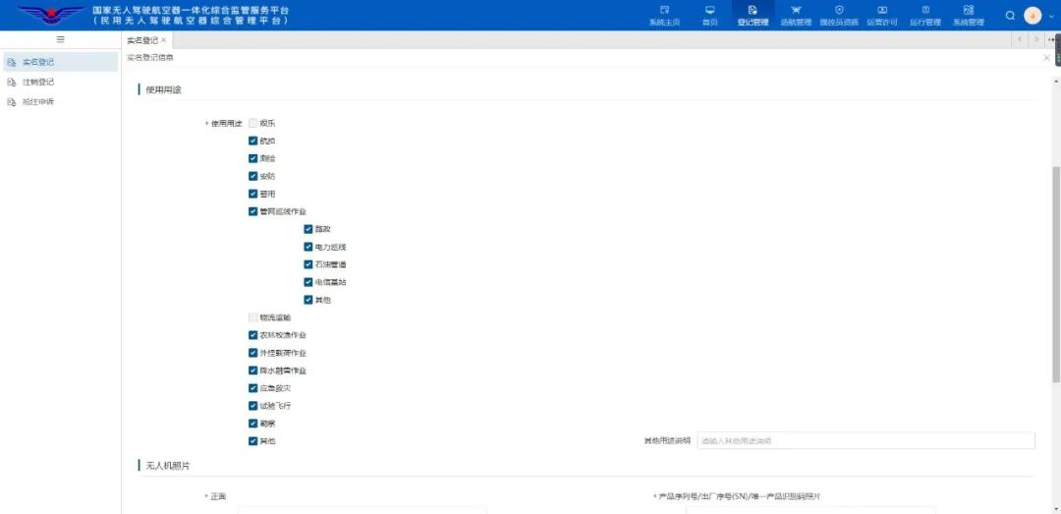Open the tab options ellipsis menu
The height and width of the screenshot is (514, 1061).
click(1051, 40)
